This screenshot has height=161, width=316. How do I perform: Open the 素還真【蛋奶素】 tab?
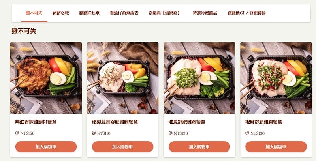164,13
